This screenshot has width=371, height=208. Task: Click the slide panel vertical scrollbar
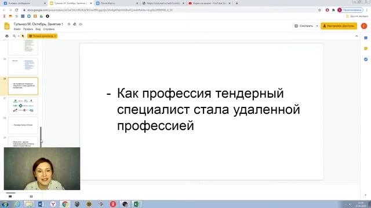[x=41, y=137]
